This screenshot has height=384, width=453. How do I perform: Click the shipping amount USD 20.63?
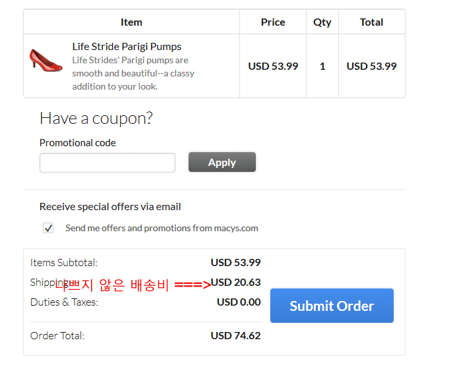[235, 283]
